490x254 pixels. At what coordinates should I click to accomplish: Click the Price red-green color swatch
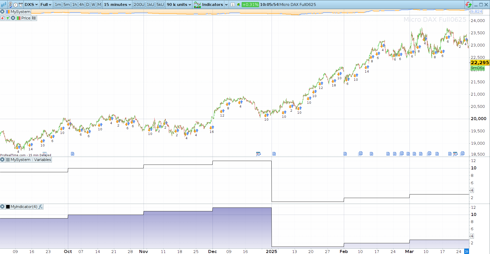click(x=19, y=18)
